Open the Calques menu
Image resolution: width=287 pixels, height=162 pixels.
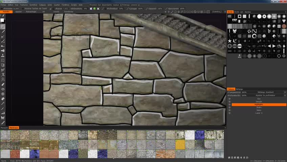tap(42, 5)
